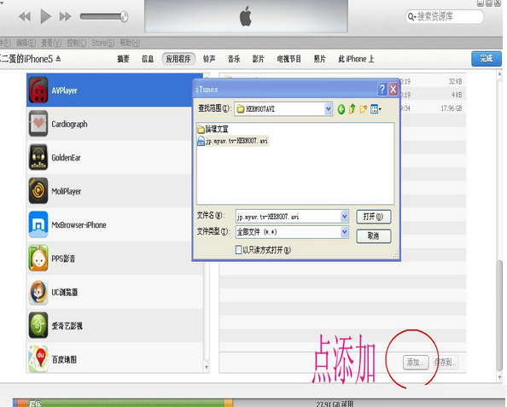Open the view menu icon dropdown
The height and width of the screenshot is (407, 507).
coord(376,109)
